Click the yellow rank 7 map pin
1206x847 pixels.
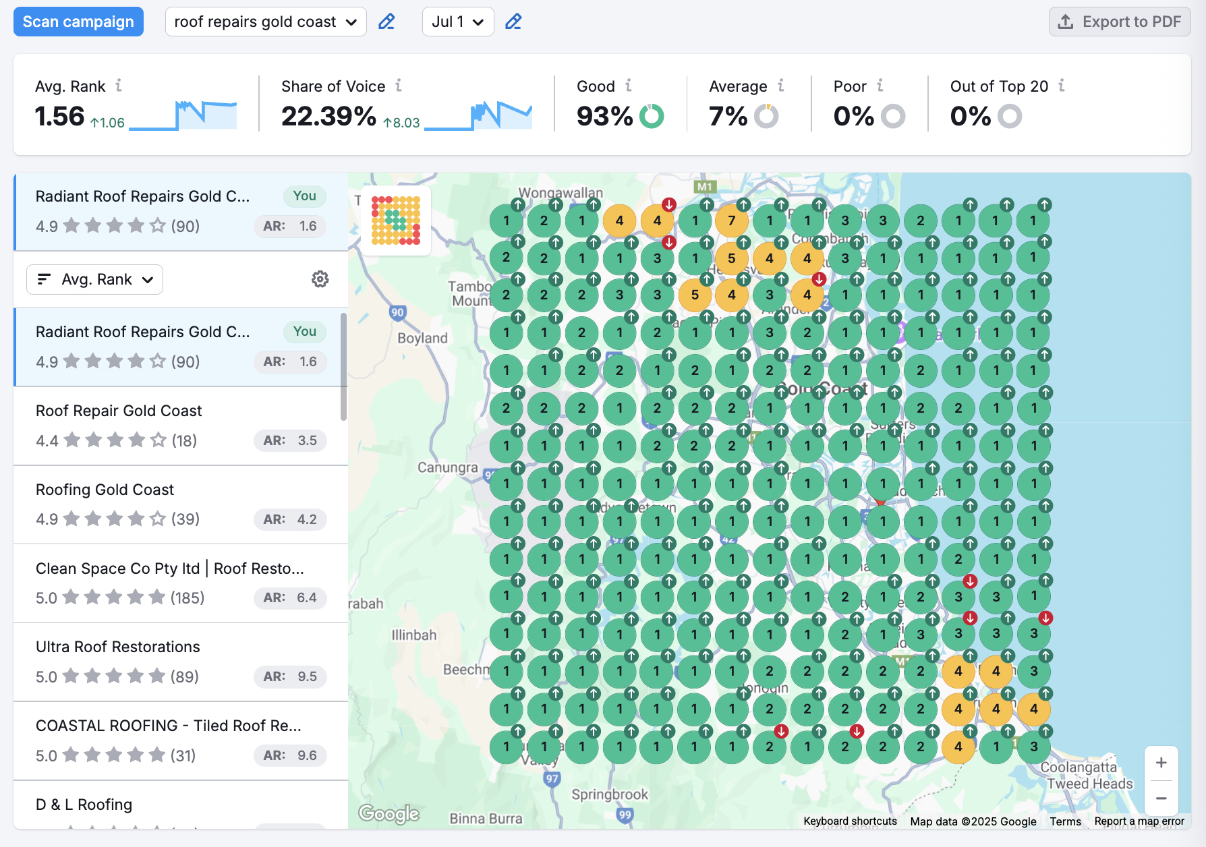(732, 221)
